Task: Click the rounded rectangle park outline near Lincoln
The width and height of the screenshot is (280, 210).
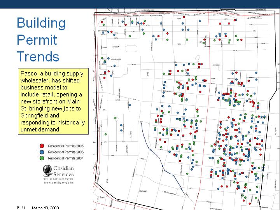Action: [x=131, y=49]
